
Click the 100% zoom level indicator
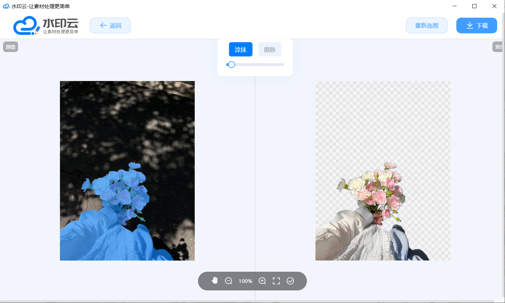click(x=245, y=281)
